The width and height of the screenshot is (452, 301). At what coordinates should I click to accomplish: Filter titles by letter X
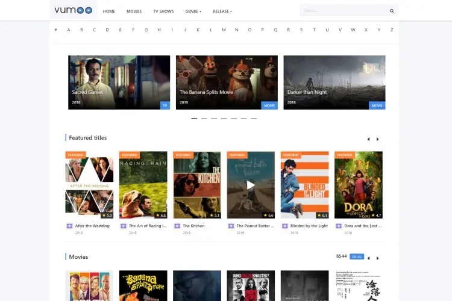(366, 29)
